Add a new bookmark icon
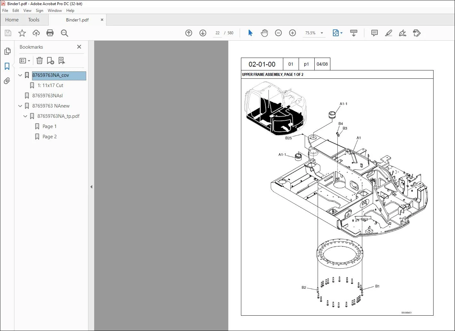This screenshot has width=455, height=331. click(x=50, y=61)
